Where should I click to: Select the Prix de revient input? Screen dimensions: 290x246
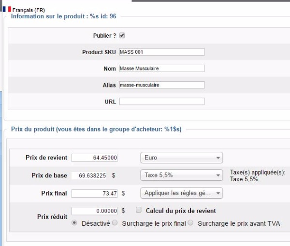coord(95,158)
